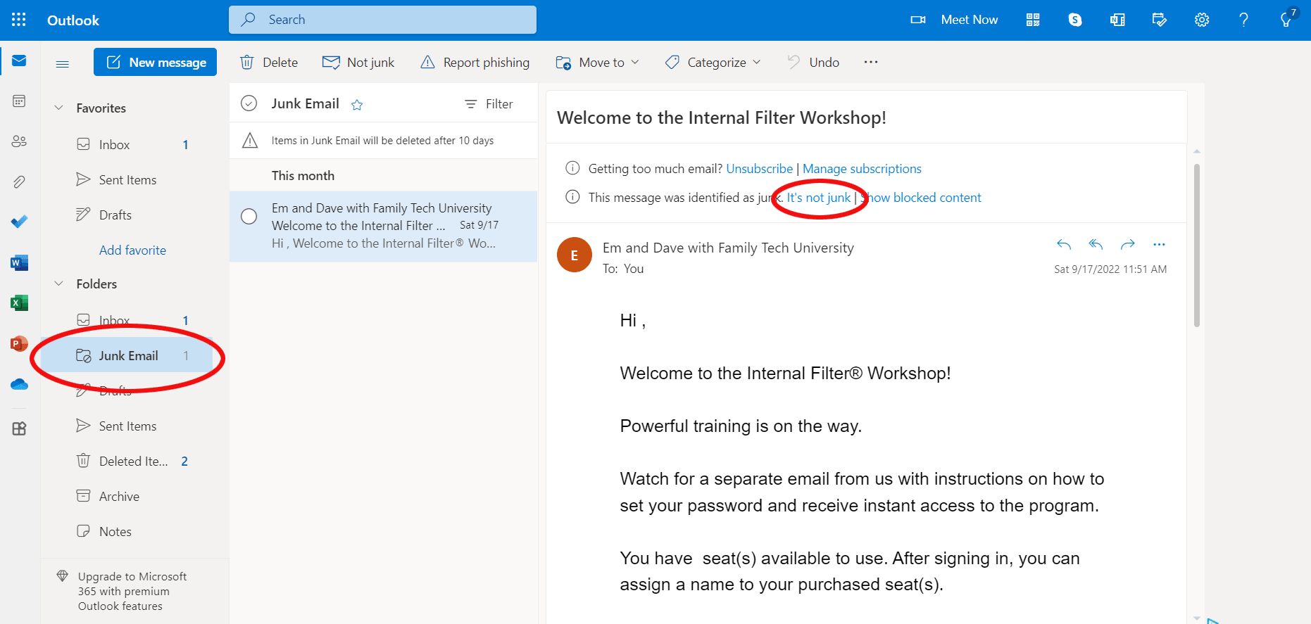Open Skype from the top bar
The image size is (1311, 624).
[x=1074, y=20]
